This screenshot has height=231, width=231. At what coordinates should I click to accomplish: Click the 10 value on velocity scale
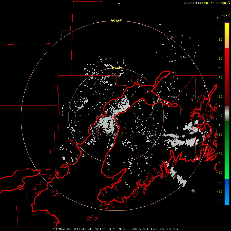point(220,106)
